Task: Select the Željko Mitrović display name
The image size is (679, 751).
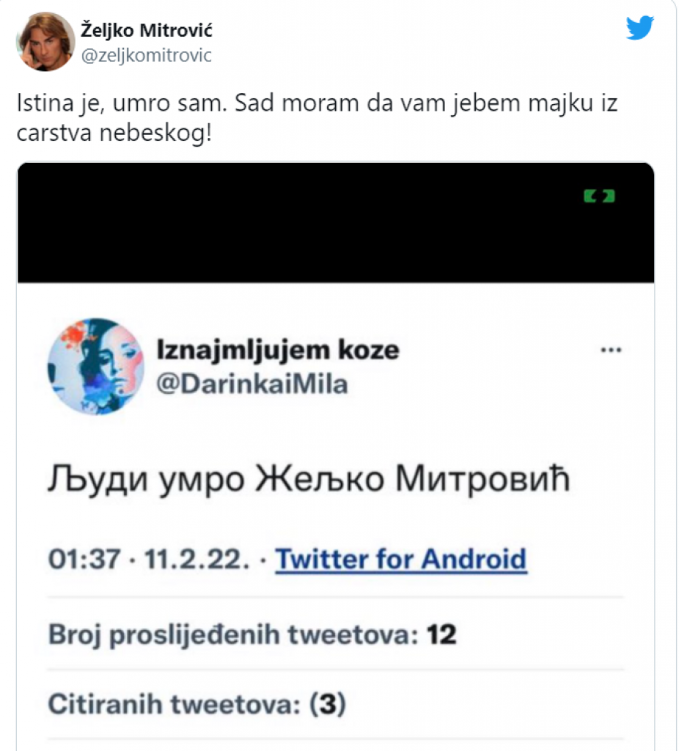Action: (144, 31)
